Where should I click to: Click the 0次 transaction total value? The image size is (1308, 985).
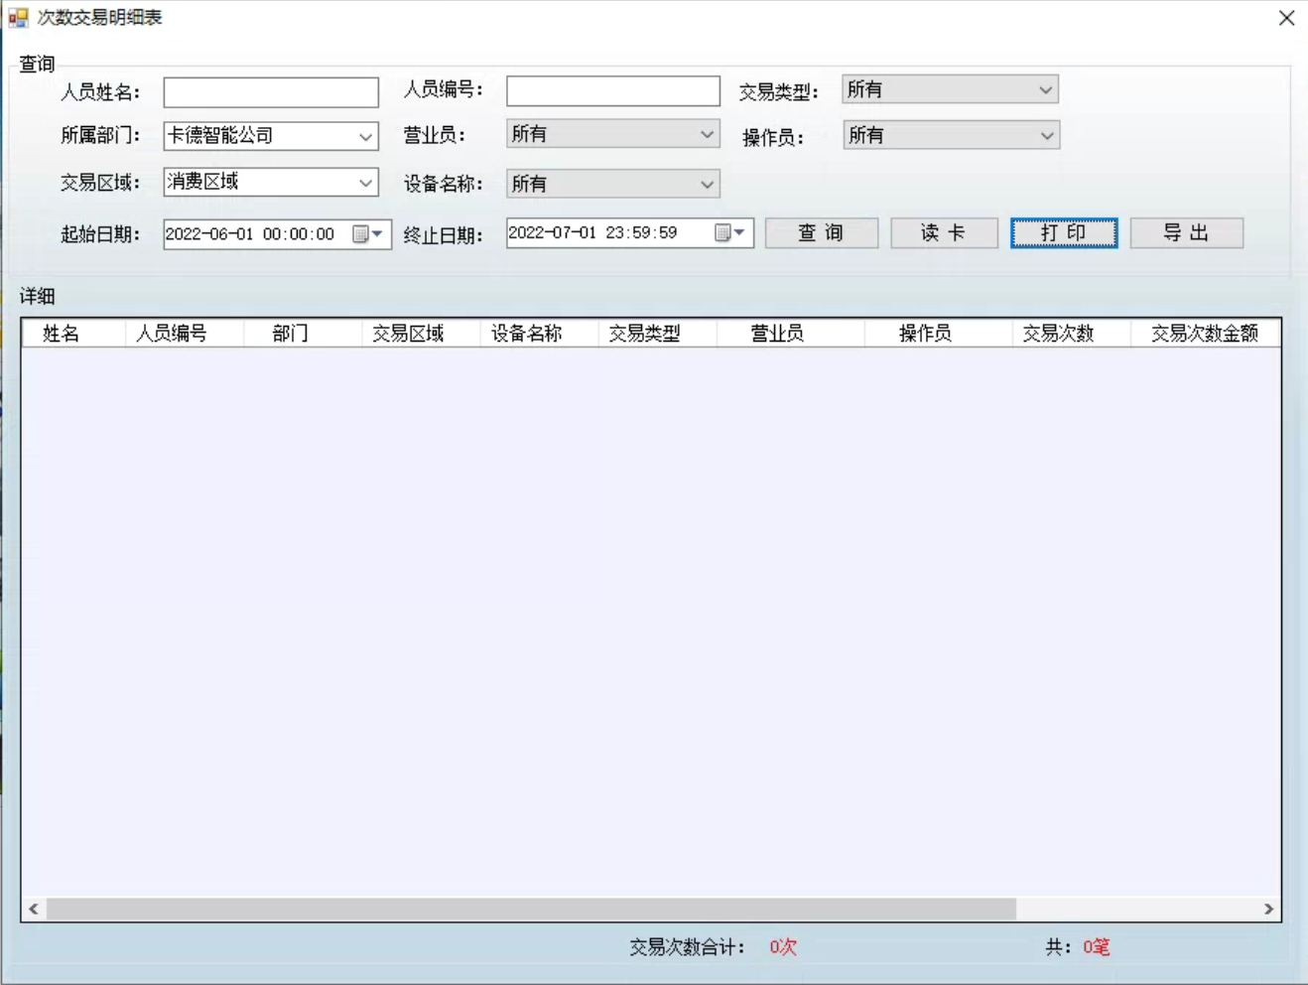pos(783,947)
